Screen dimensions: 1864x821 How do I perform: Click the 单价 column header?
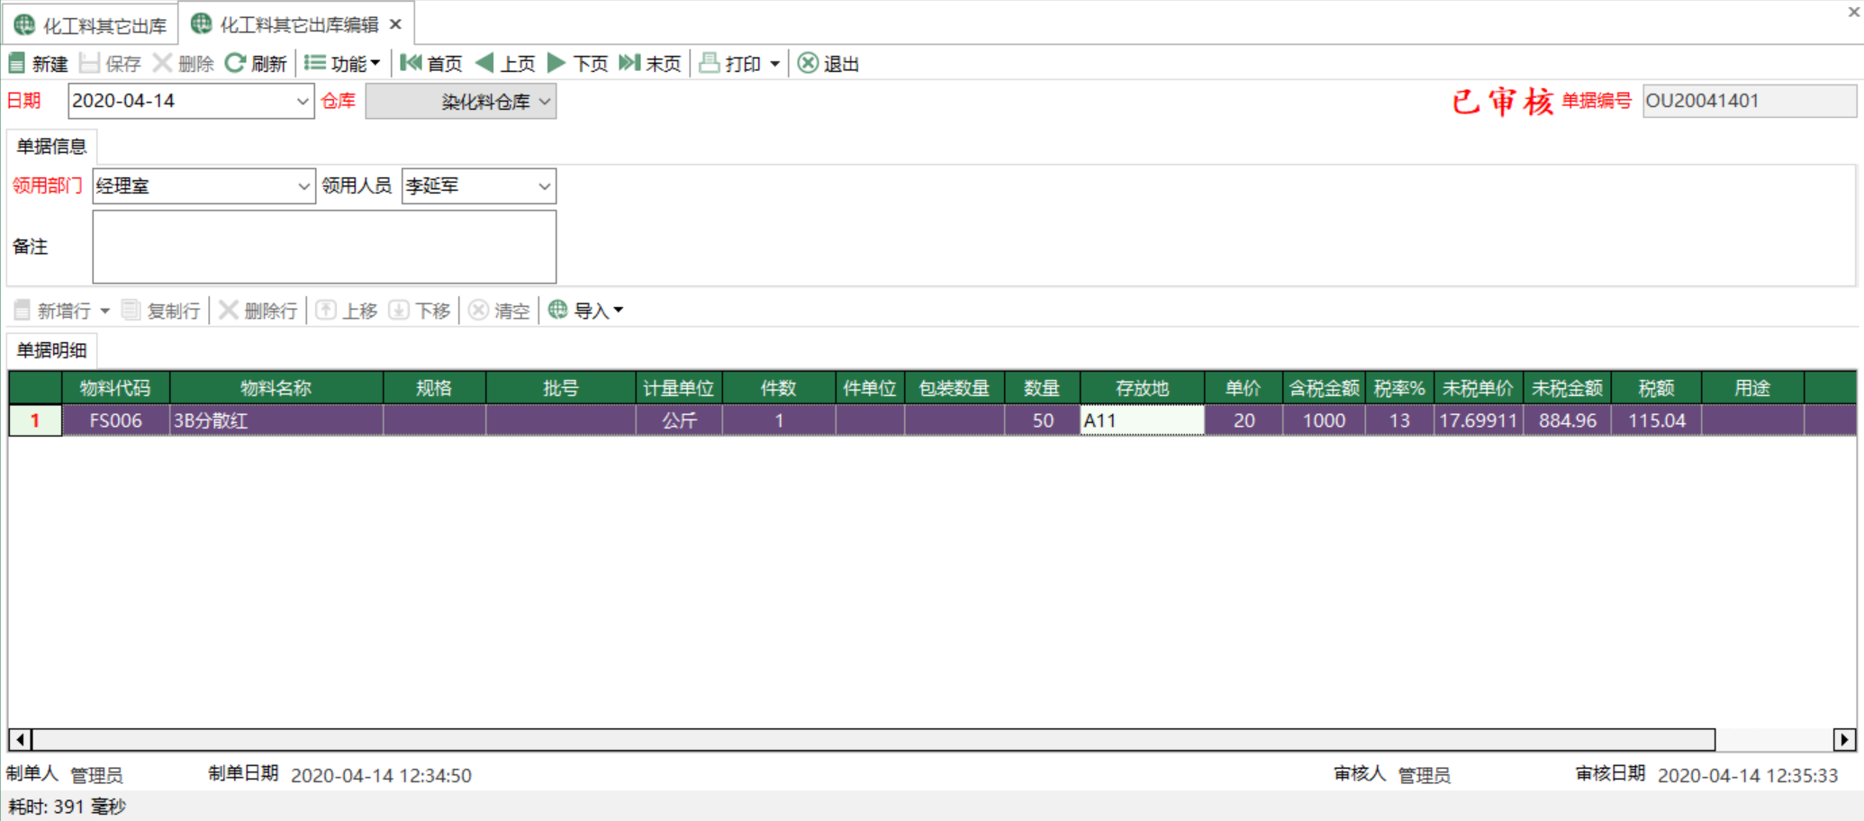click(1244, 388)
